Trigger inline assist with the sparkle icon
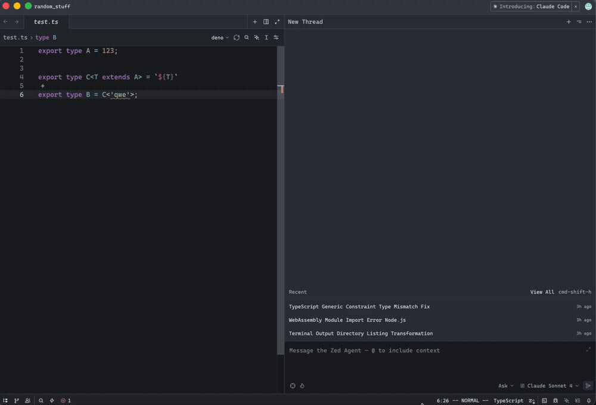The height and width of the screenshot is (405, 596). tap(256, 37)
